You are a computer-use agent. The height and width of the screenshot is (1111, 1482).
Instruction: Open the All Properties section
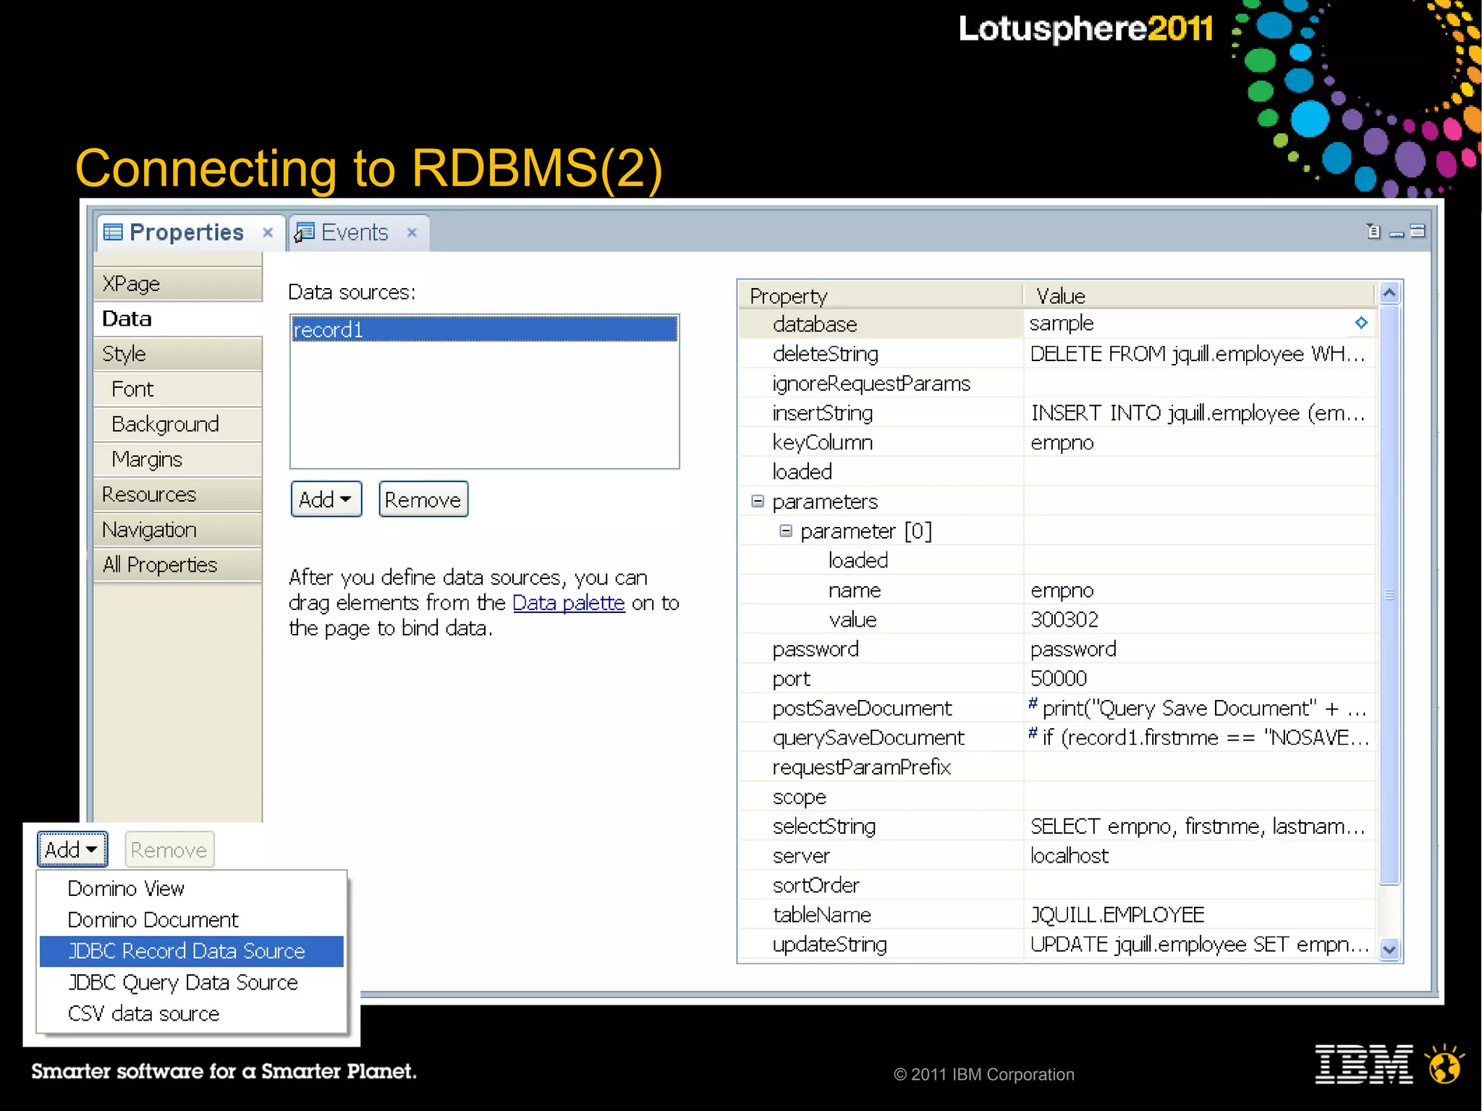click(178, 565)
